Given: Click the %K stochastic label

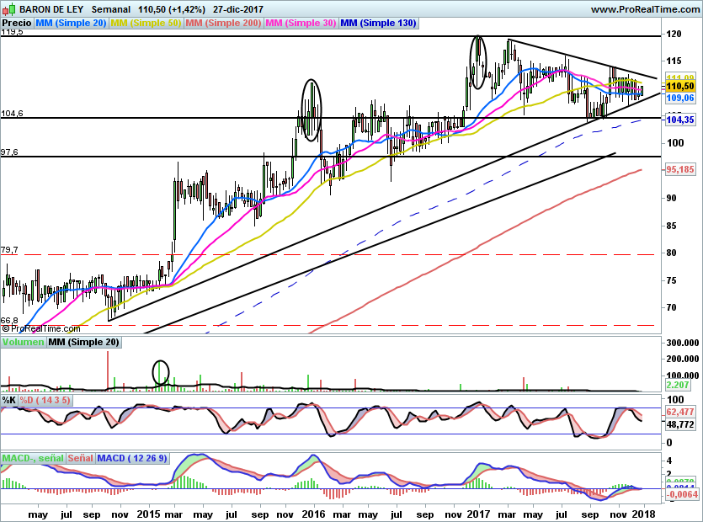Looking at the screenshot, I should [9, 400].
